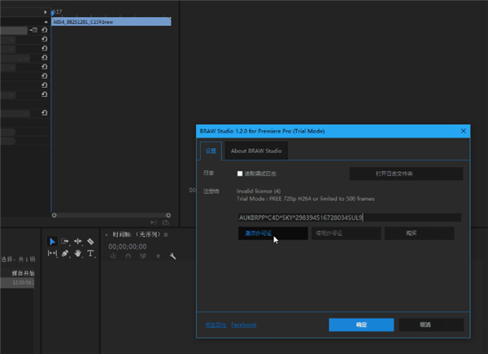Open the Facebook link
Screen dimensions: 488x354
(243, 325)
